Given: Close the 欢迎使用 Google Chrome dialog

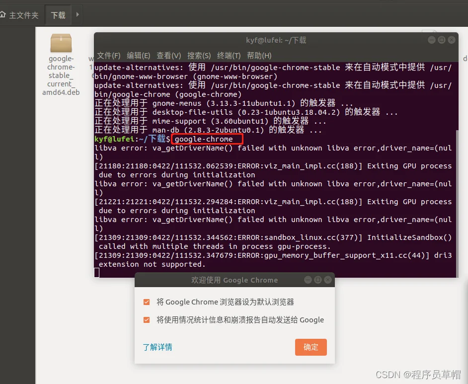Looking at the screenshot, I should coord(328,280).
